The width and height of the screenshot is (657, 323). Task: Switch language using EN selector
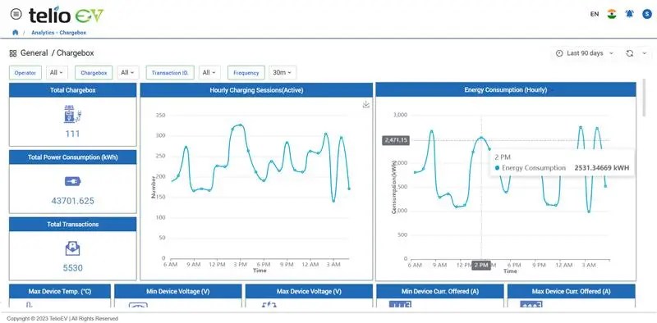coord(594,14)
